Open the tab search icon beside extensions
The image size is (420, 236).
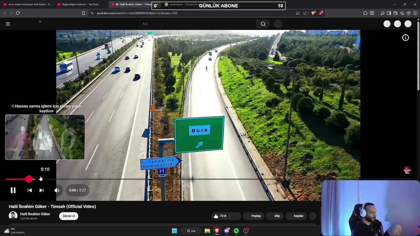(x=372, y=13)
